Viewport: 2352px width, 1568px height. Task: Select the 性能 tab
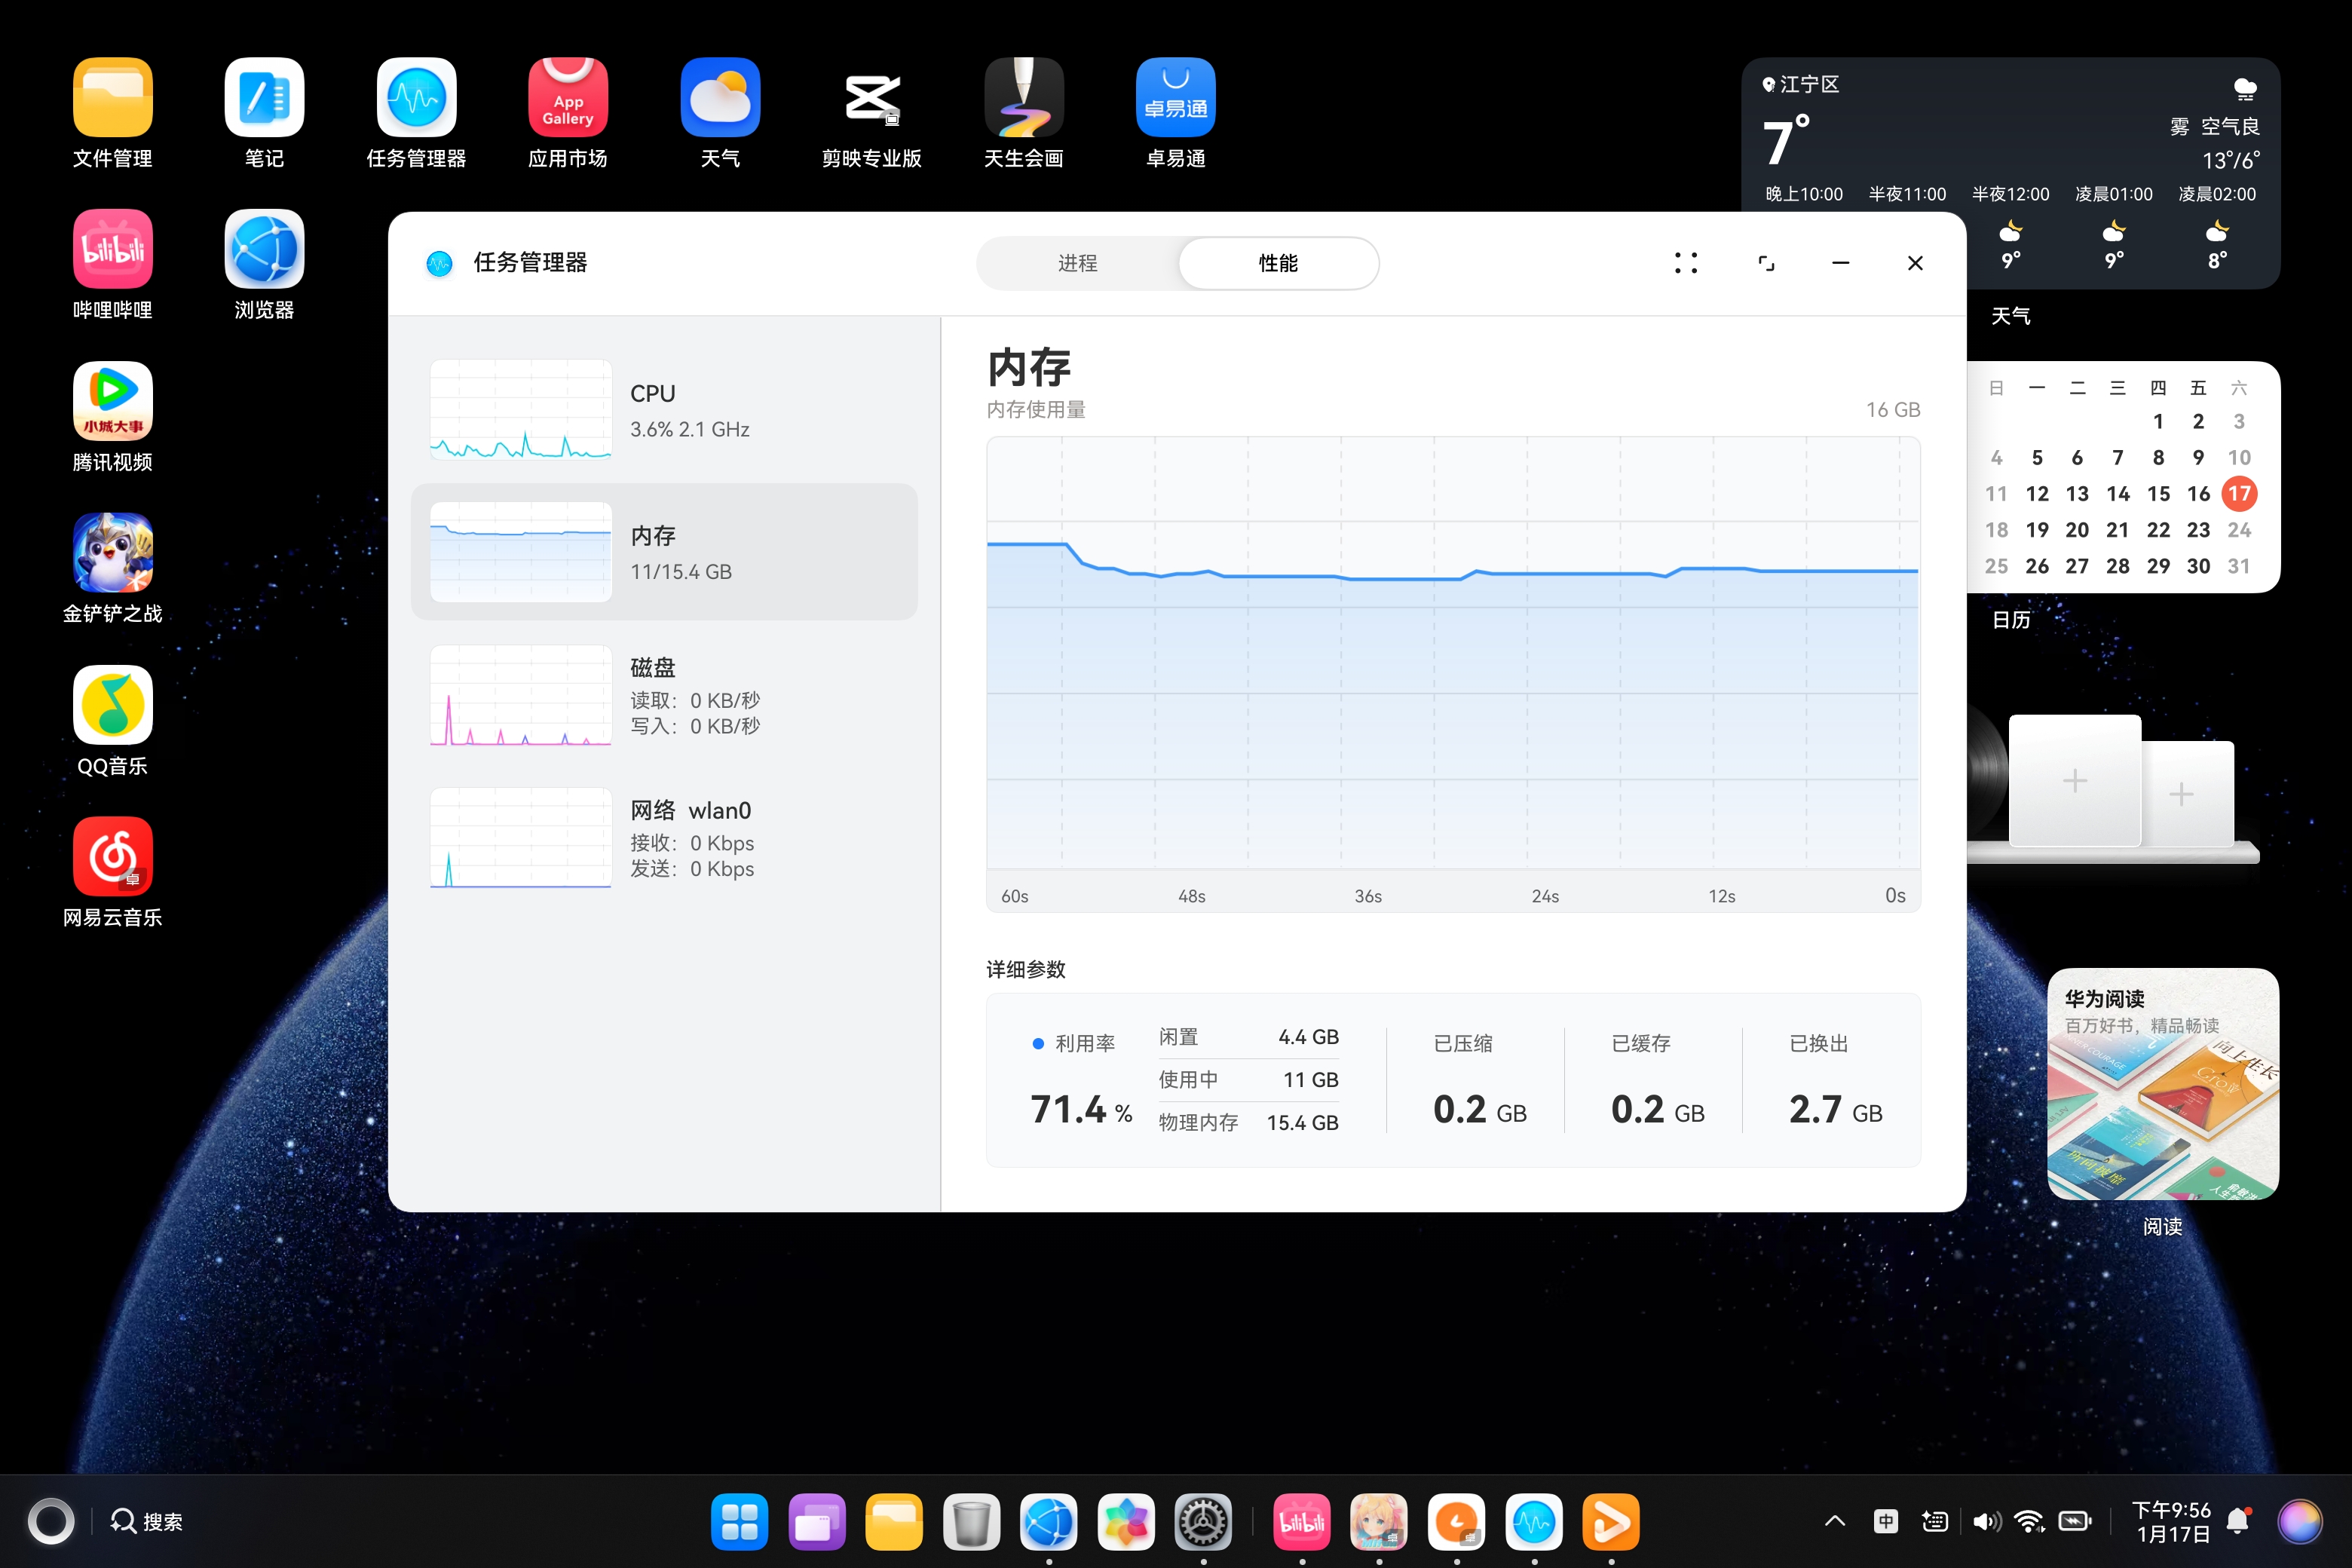pyautogui.click(x=1277, y=263)
